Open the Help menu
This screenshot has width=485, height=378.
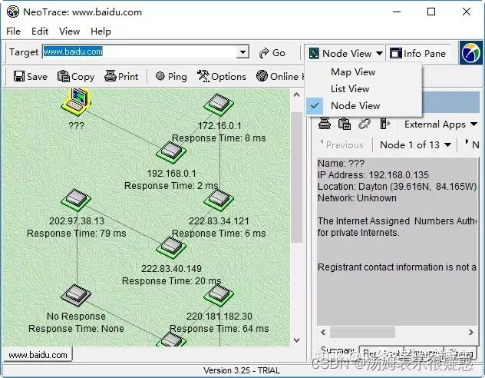(101, 31)
